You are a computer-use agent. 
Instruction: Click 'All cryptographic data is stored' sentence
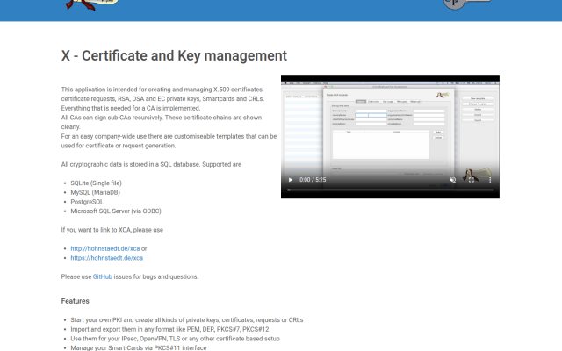[x=151, y=164]
